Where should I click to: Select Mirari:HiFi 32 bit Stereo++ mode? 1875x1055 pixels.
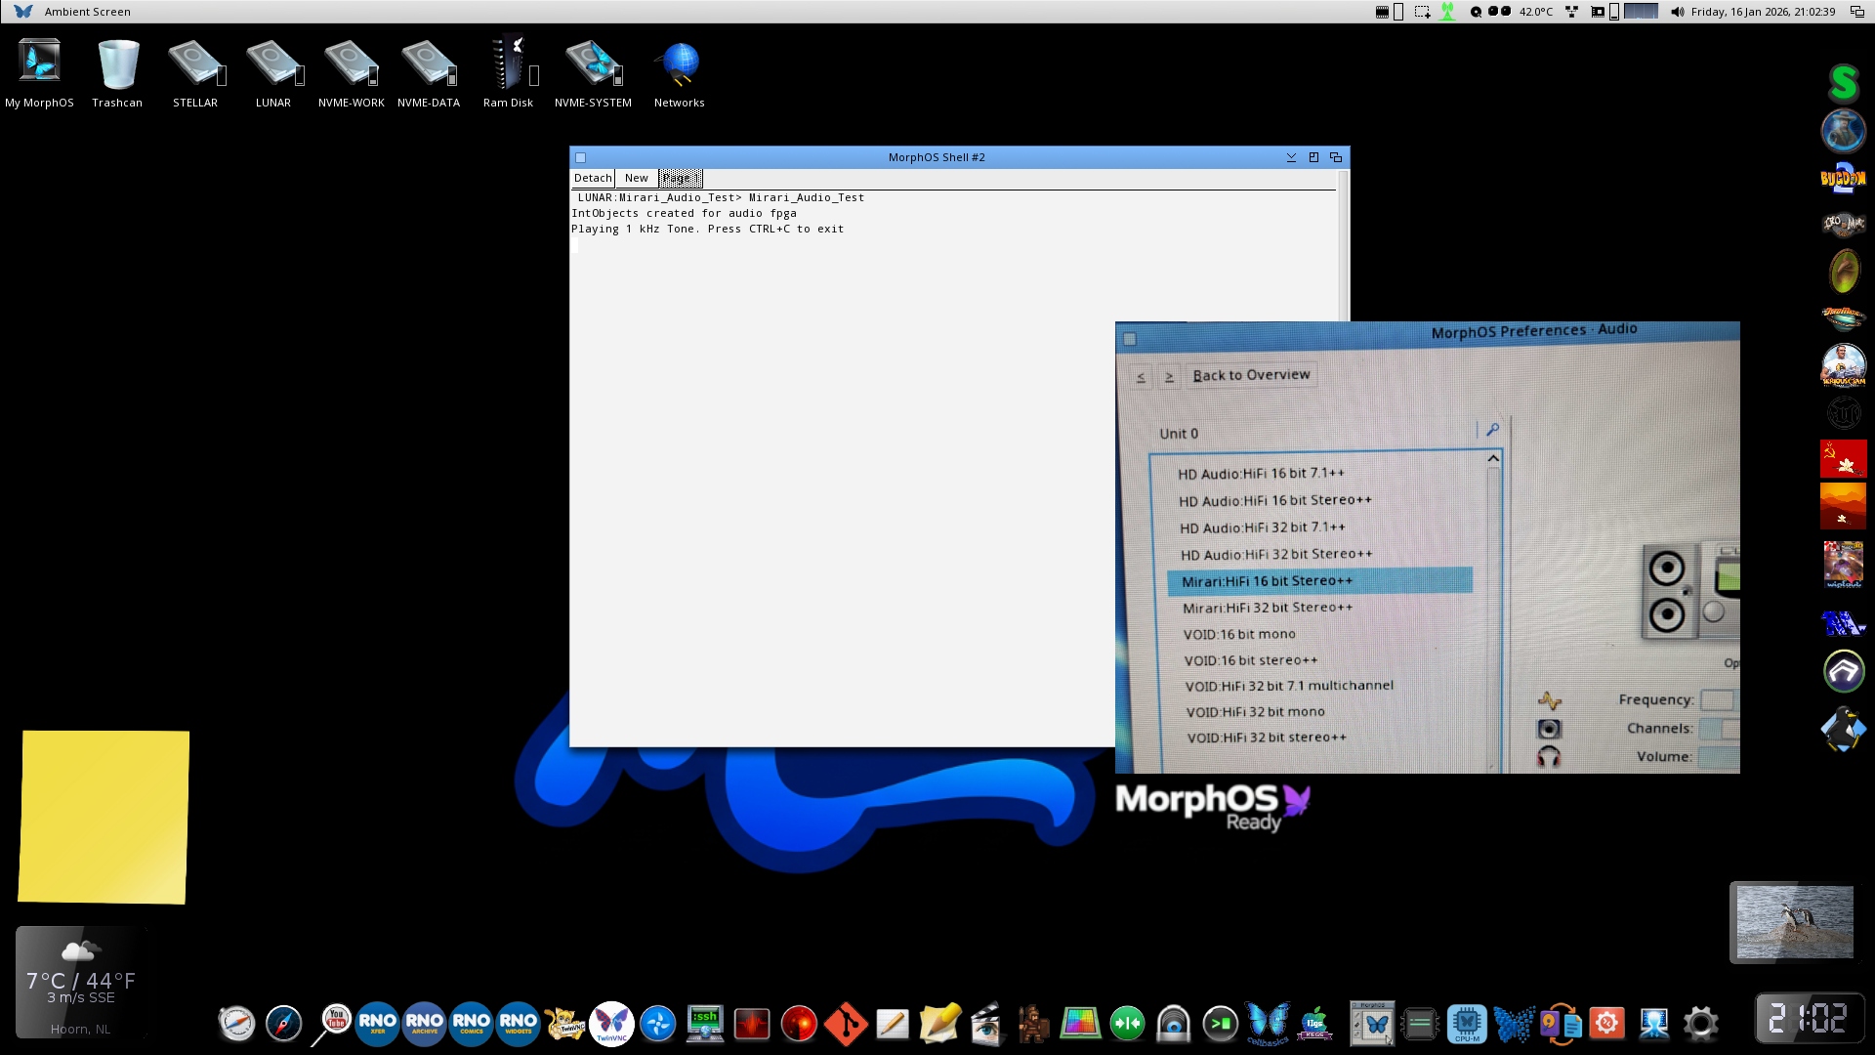click(x=1268, y=608)
